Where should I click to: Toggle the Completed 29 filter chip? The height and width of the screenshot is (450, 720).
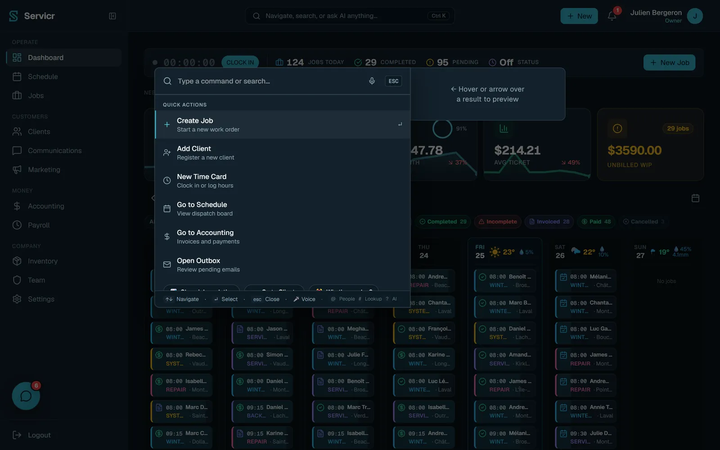point(443,221)
